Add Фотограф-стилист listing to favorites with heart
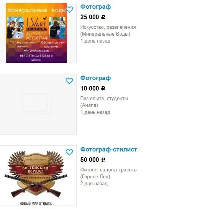210x209 pixels. (69, 152)
